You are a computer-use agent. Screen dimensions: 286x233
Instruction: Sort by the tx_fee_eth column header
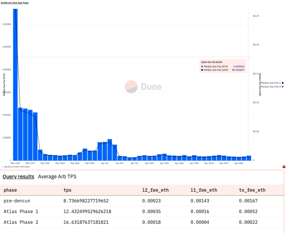coord(252,190)
